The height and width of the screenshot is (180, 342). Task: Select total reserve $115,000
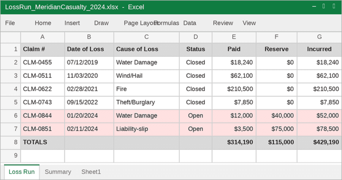click(277, 142)
